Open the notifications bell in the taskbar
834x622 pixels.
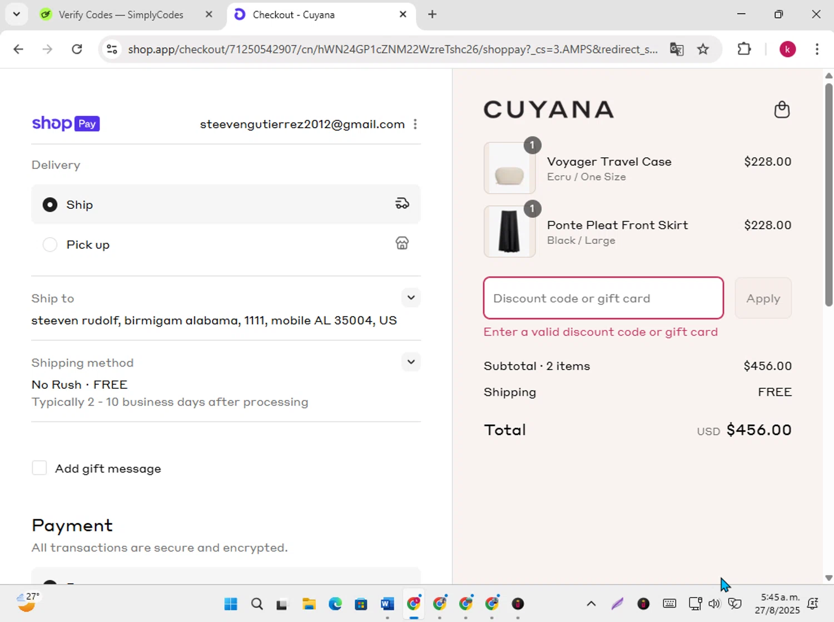[813, 604]
